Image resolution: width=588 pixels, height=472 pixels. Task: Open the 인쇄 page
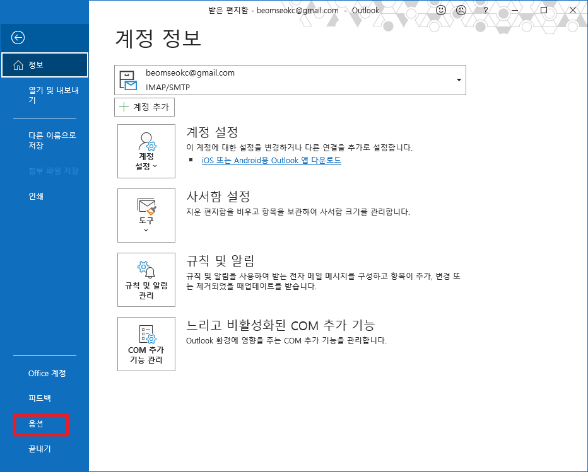(36, 196)
